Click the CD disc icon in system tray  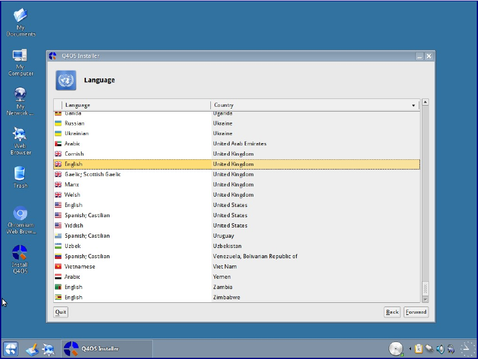(396, 349)
